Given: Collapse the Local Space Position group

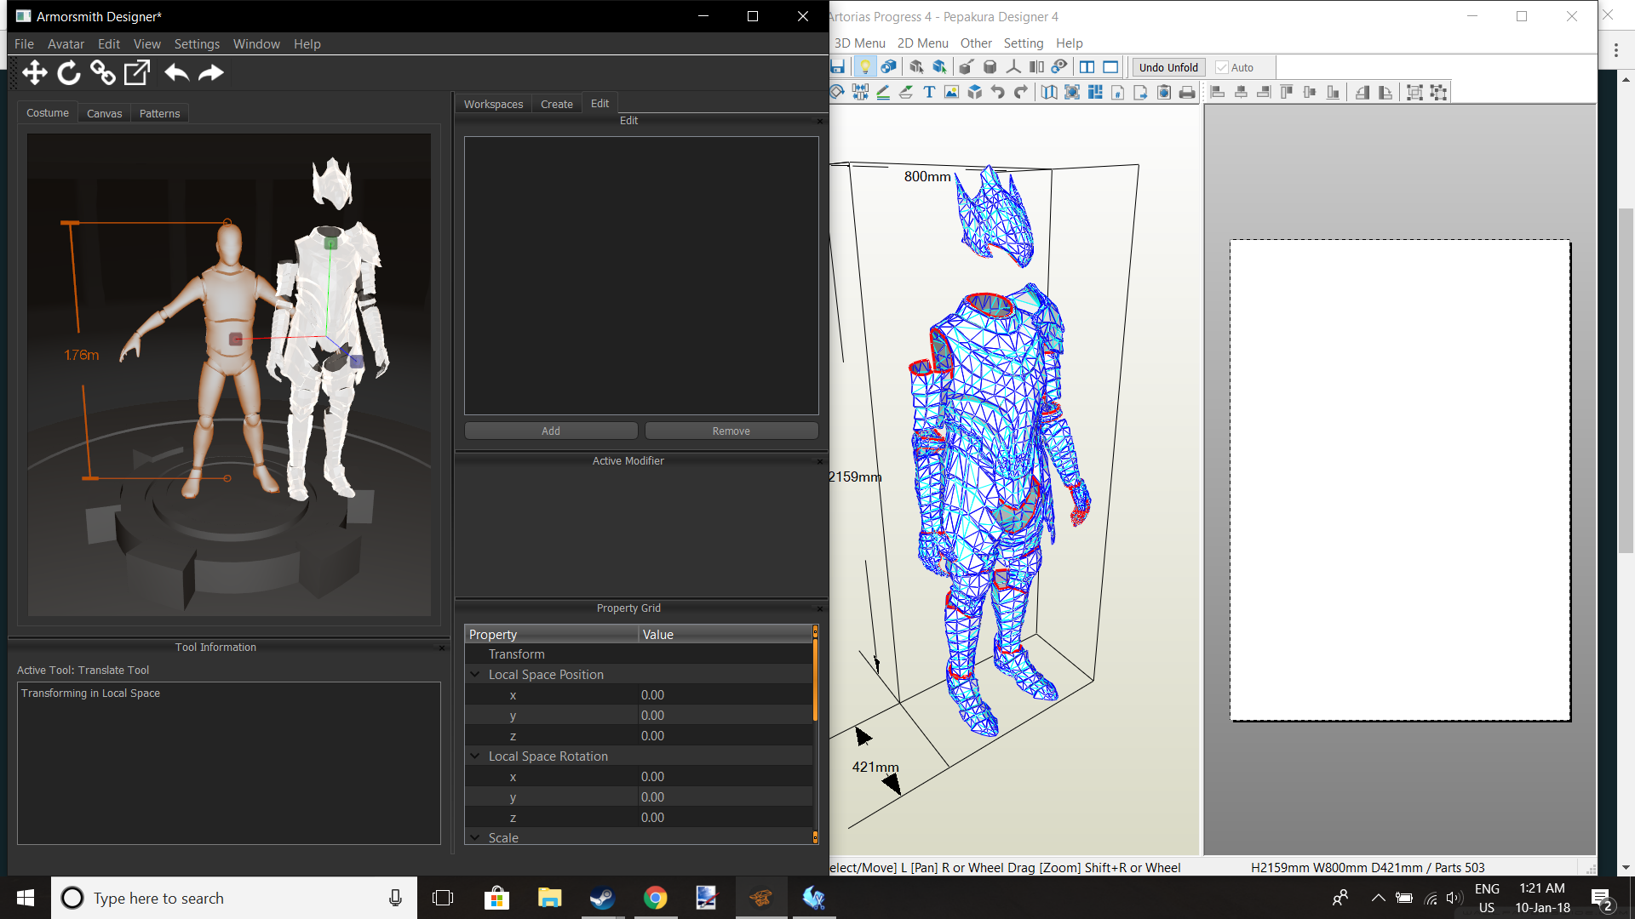Looking at the screenshot, I should [x=475, y=675].
